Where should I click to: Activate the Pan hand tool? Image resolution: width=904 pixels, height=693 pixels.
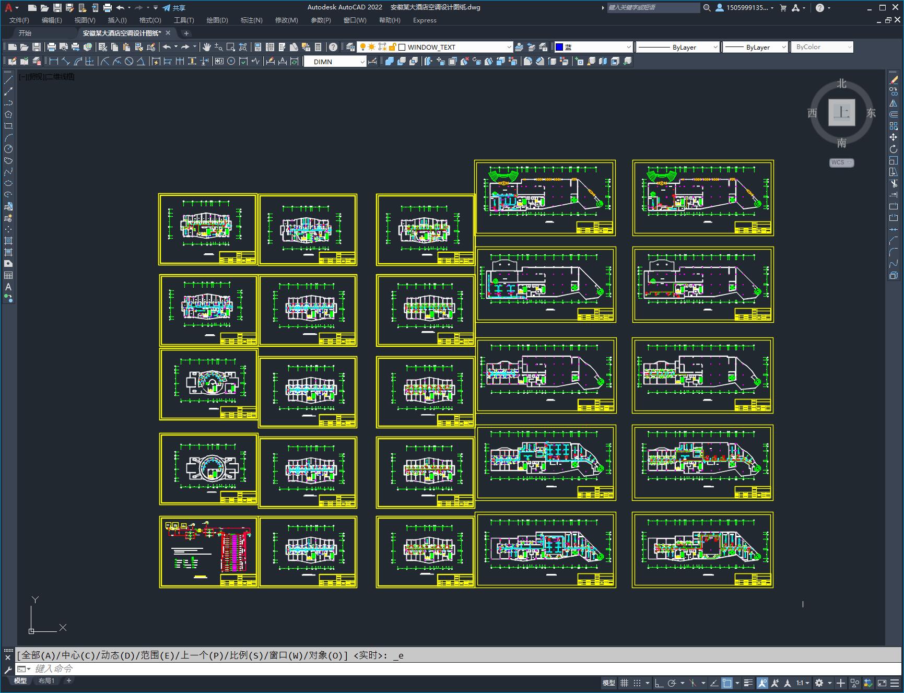(207, 47)
